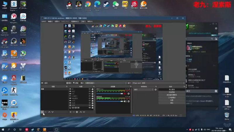Adjust the microphone volume slider
Screen dimensions: 234x132
point(109,94)
